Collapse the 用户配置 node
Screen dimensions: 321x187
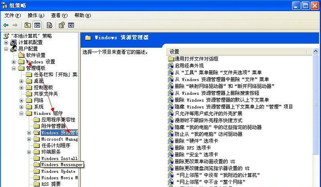point(6,49)
